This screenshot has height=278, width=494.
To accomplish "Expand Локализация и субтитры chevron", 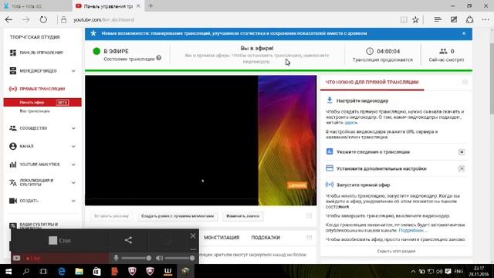I will tap(73, 182).
